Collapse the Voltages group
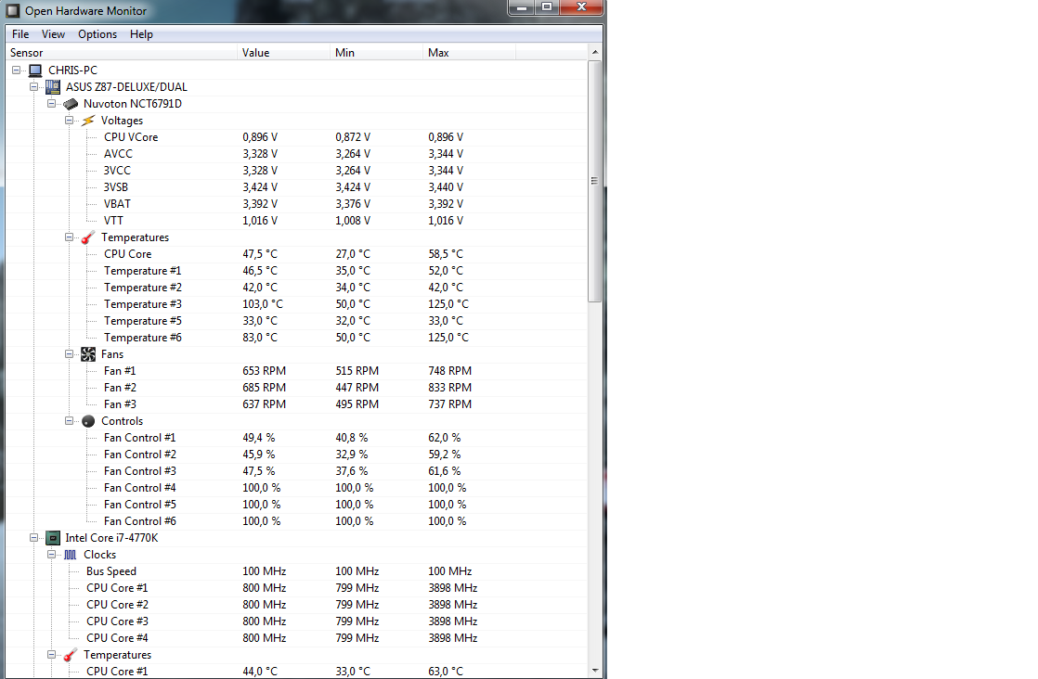Viewport: 1038px width, 679px height. [69, 121]
